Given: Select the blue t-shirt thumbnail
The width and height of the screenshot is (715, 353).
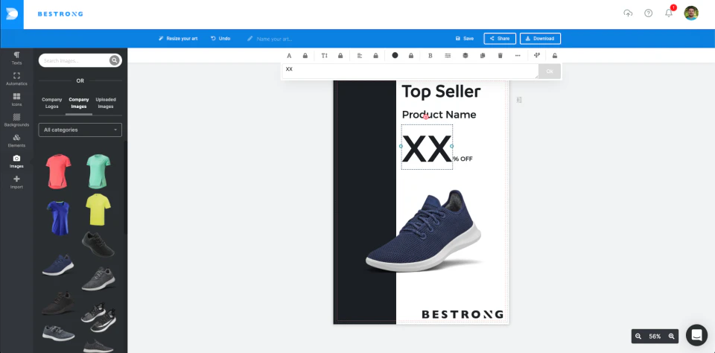Looking at the screenshot, I should (x=58, y=217).
